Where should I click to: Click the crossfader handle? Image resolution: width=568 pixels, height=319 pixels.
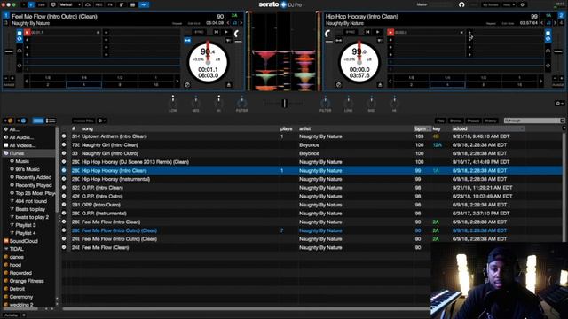284,104
